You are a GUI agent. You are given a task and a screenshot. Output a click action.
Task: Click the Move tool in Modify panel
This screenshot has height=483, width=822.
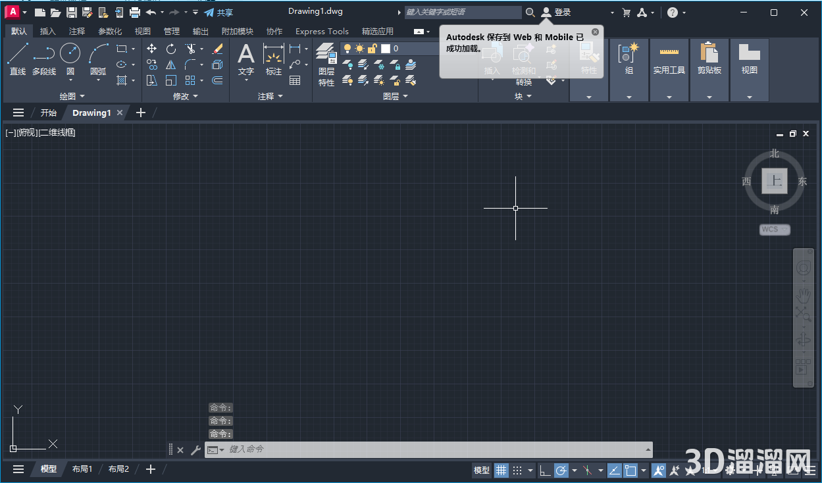(151, 49)
